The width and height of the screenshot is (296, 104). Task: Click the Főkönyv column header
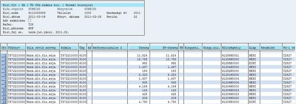pos(16,48)
